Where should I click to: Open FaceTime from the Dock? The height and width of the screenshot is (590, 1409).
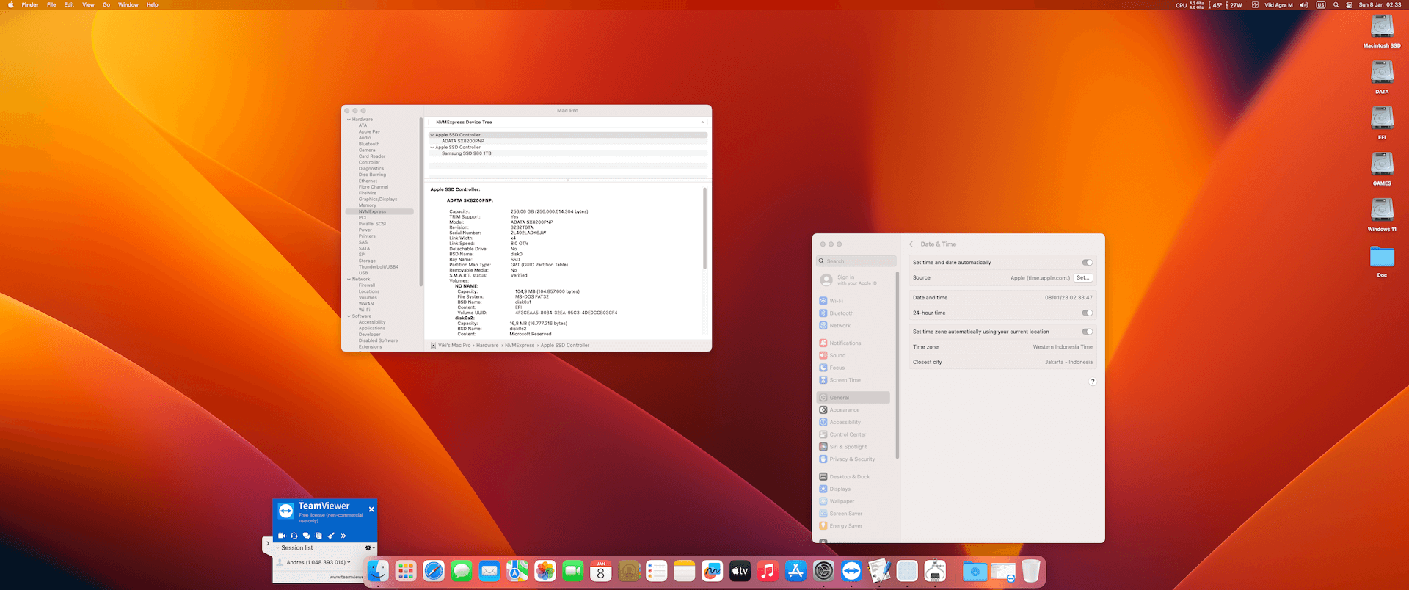click(x=573, y=571)
